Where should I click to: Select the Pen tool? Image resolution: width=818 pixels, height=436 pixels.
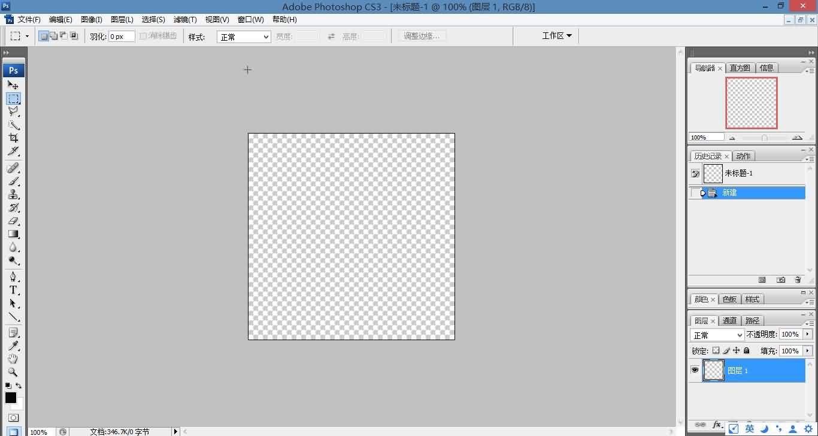click(13, 277)
